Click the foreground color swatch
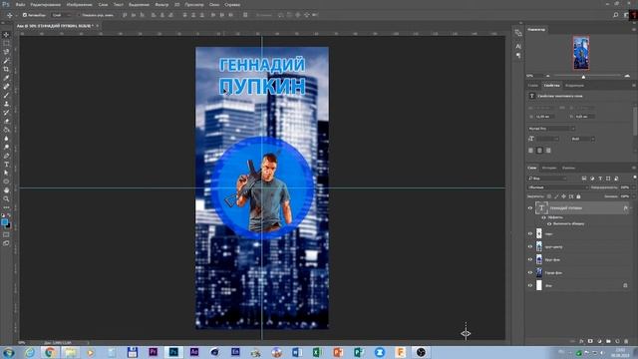Viewport: 638px width, 359px height. 4,222
